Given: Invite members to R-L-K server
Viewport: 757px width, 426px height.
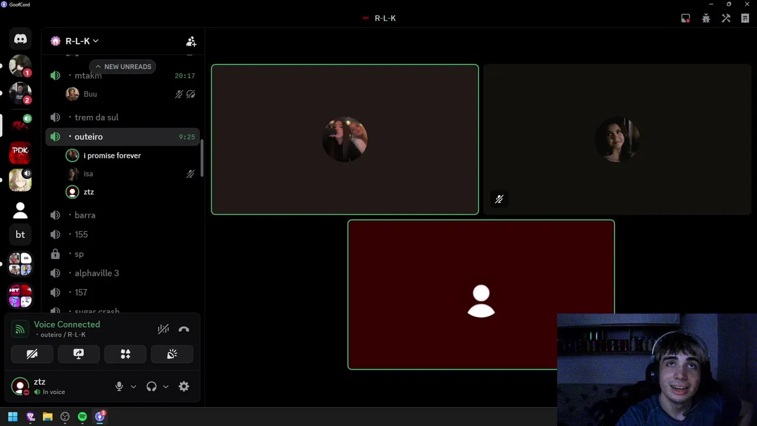Looking at the screenshot, I should pos(191,41).
